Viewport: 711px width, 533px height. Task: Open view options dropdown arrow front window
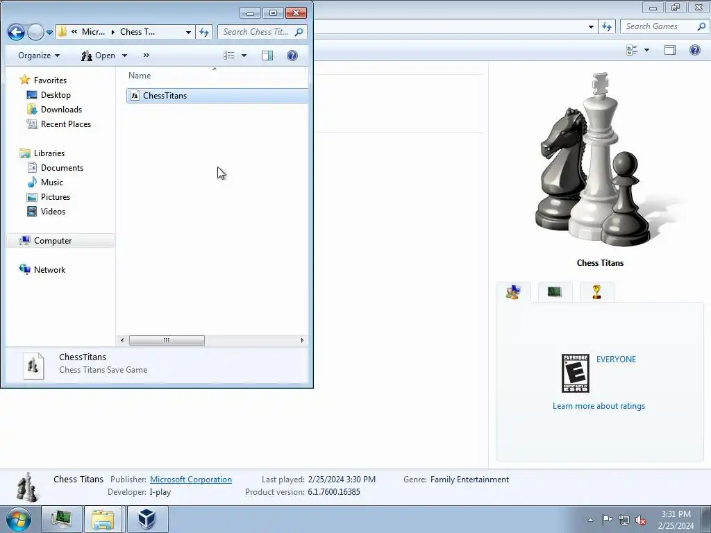coord(244,56)
